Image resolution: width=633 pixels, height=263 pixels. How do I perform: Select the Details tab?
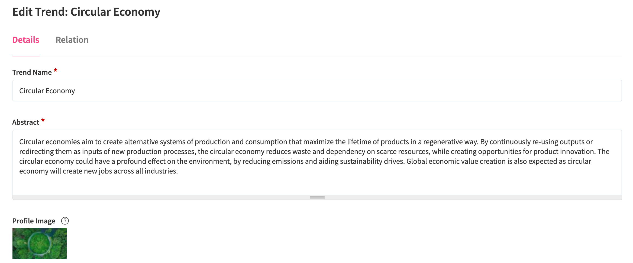pos(26,40)
